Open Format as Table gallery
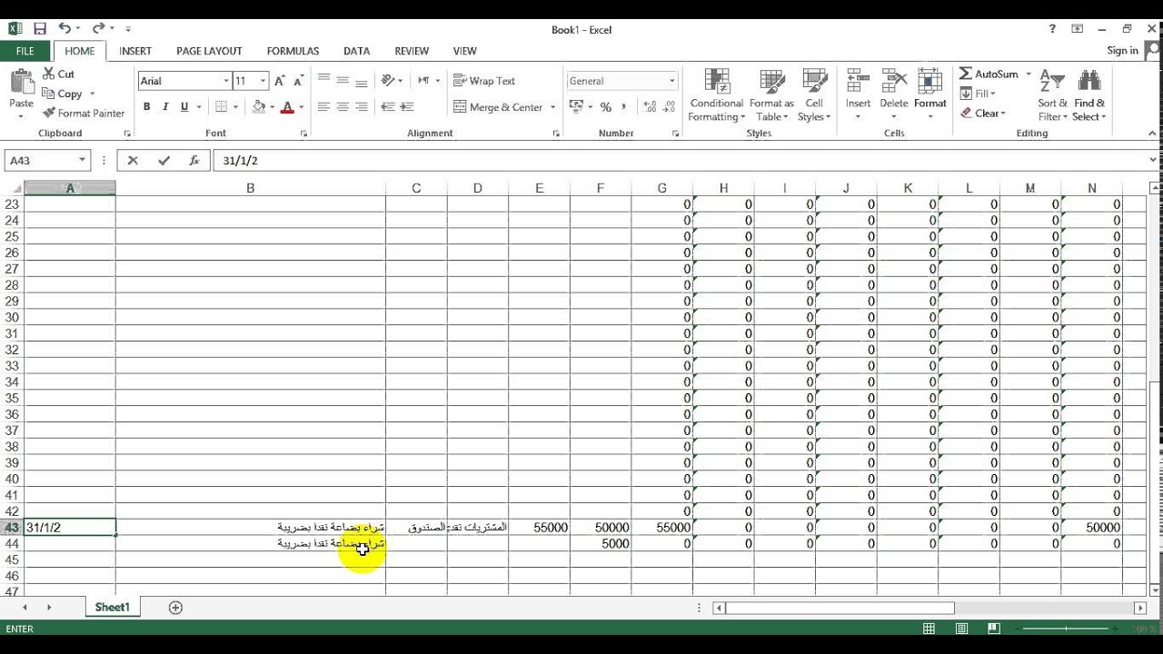The width and height of the screenshot is (1163, 654). pyautogui.click(x=772, y=95)
